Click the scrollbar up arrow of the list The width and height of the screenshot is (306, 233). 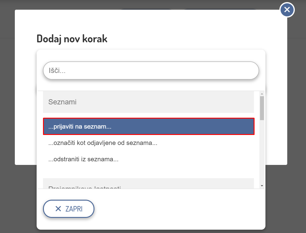262,94
